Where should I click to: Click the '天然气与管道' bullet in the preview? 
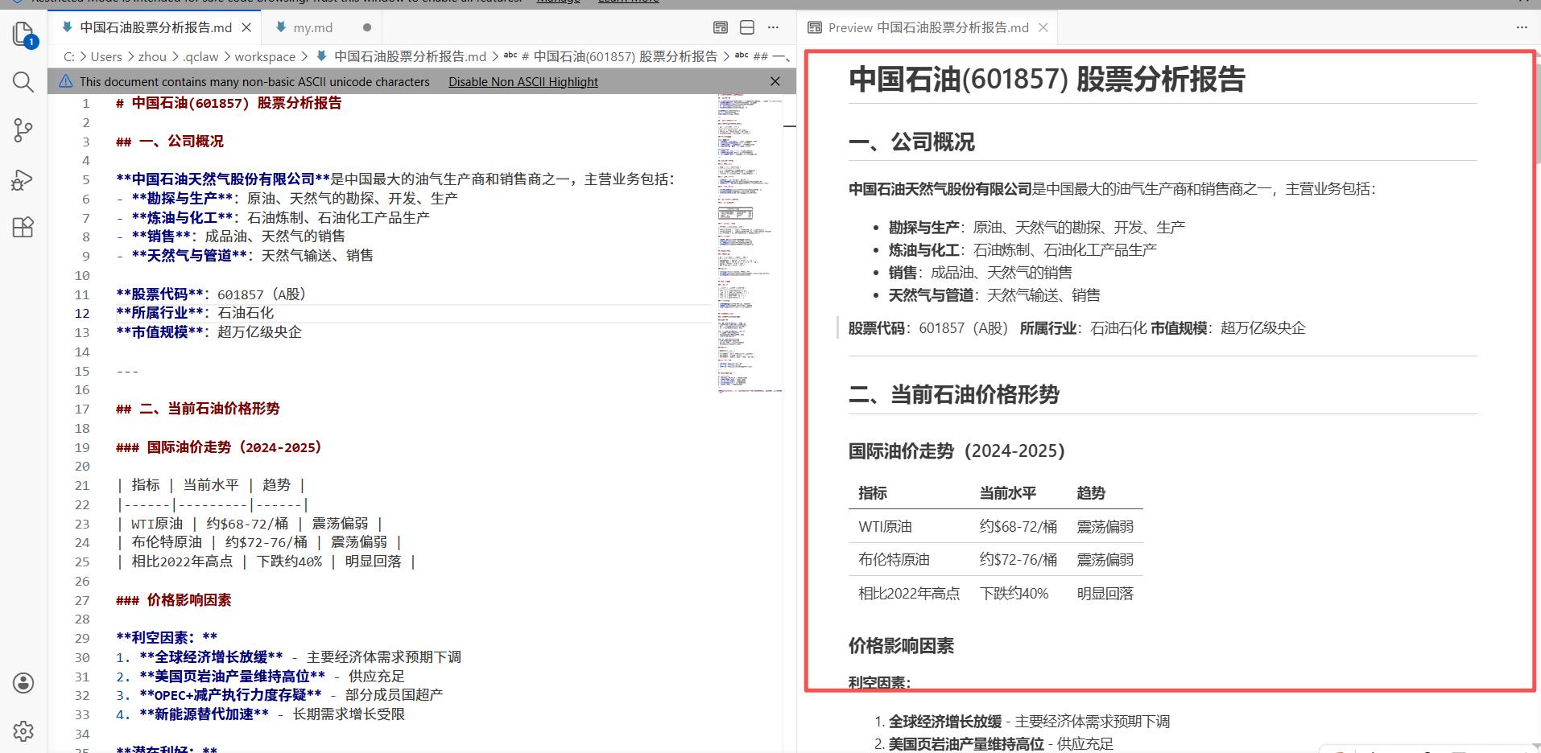click(x=931, y=295)
